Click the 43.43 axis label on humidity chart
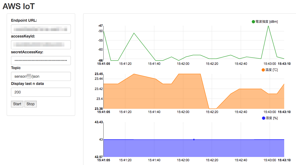296x165 pixels. click(x=99, y=122)
